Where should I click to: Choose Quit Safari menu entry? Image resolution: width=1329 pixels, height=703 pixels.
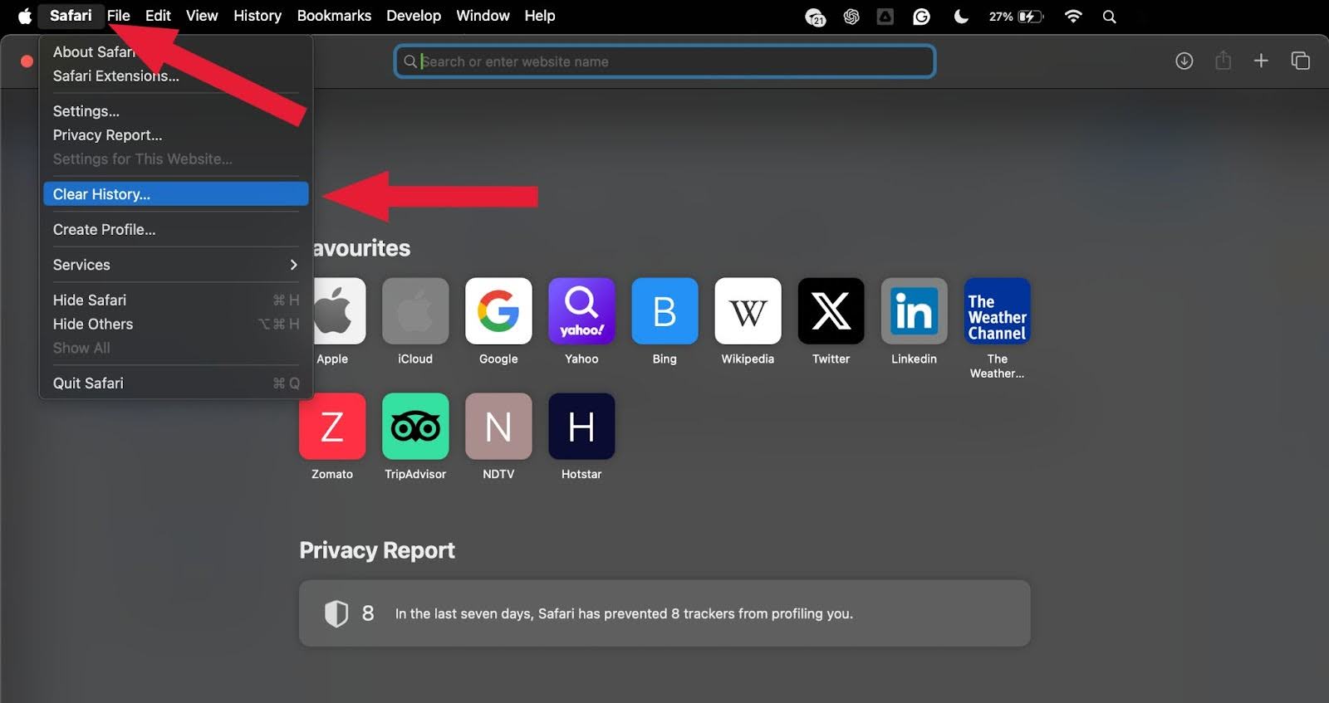(x=175, y=383)
